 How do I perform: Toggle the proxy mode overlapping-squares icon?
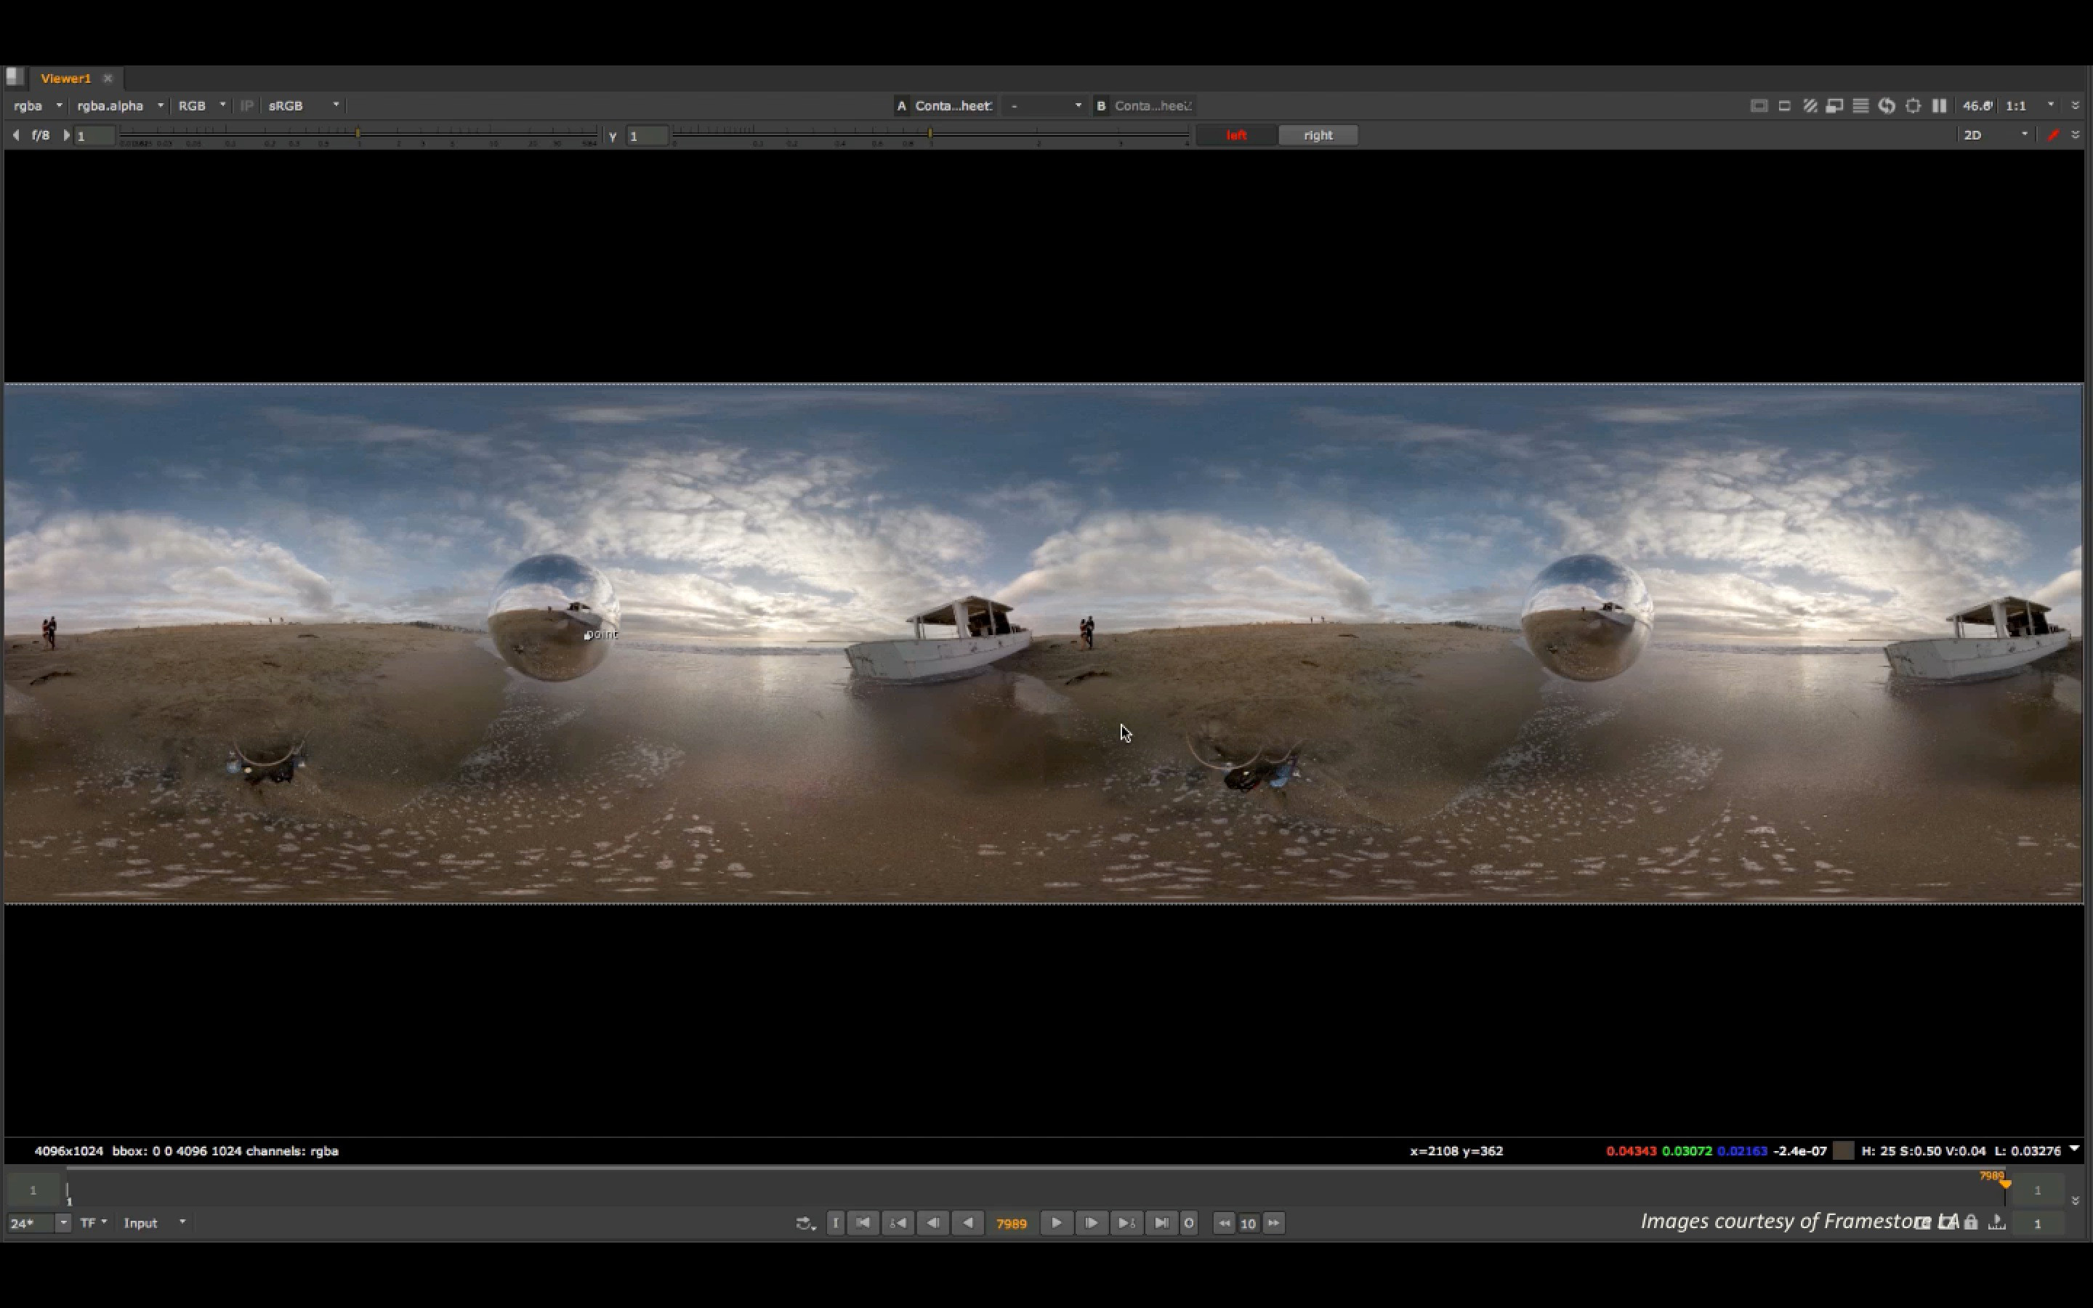[1834, 105]
